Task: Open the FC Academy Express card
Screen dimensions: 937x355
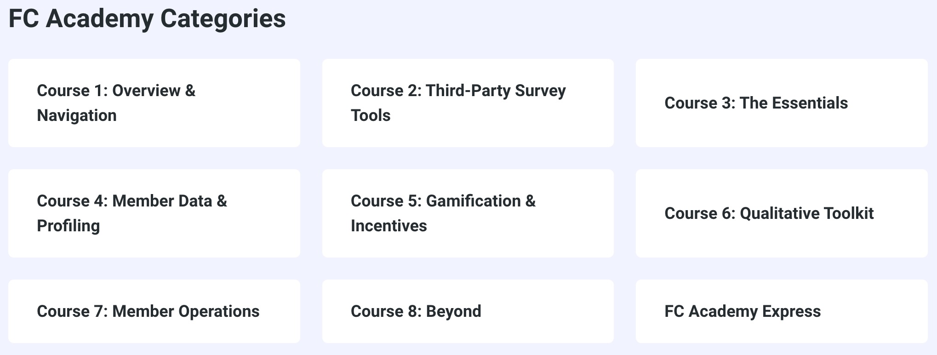Action: (782, 311)
